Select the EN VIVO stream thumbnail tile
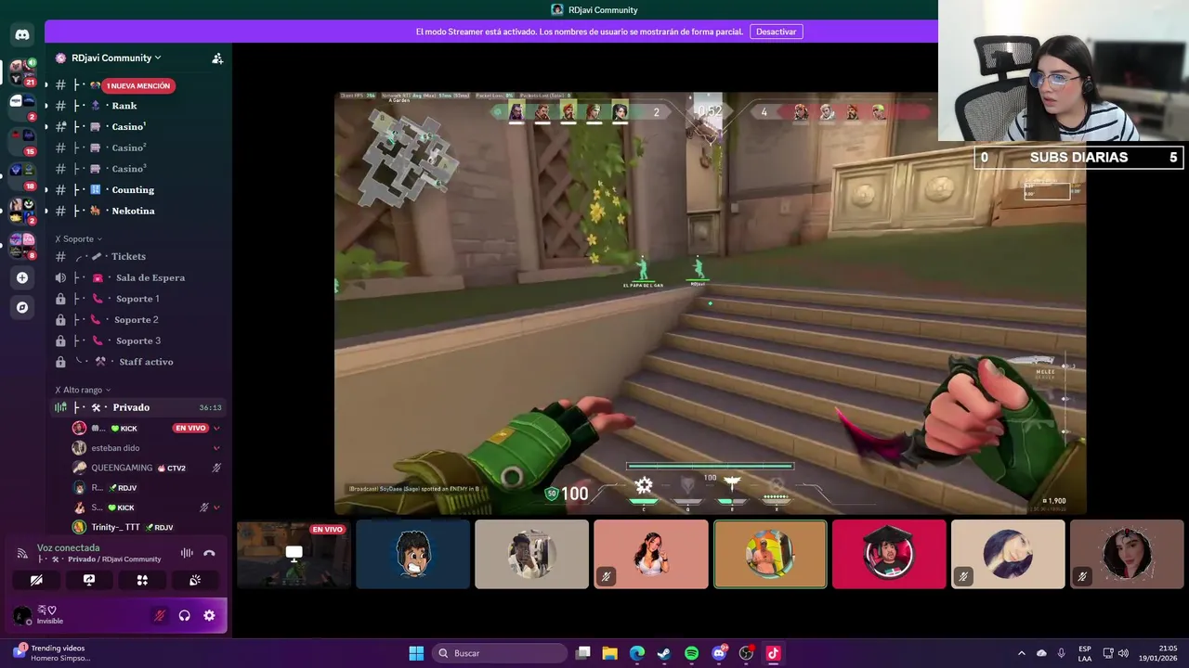Image resolution: width=1189 pixels, height=668 pixels. click(x=294, y=554)
